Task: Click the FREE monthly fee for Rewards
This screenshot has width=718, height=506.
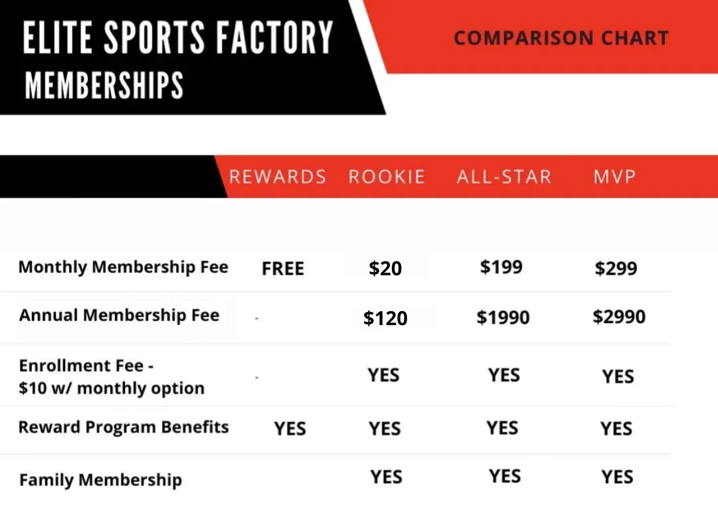Action: click(283, 269)
